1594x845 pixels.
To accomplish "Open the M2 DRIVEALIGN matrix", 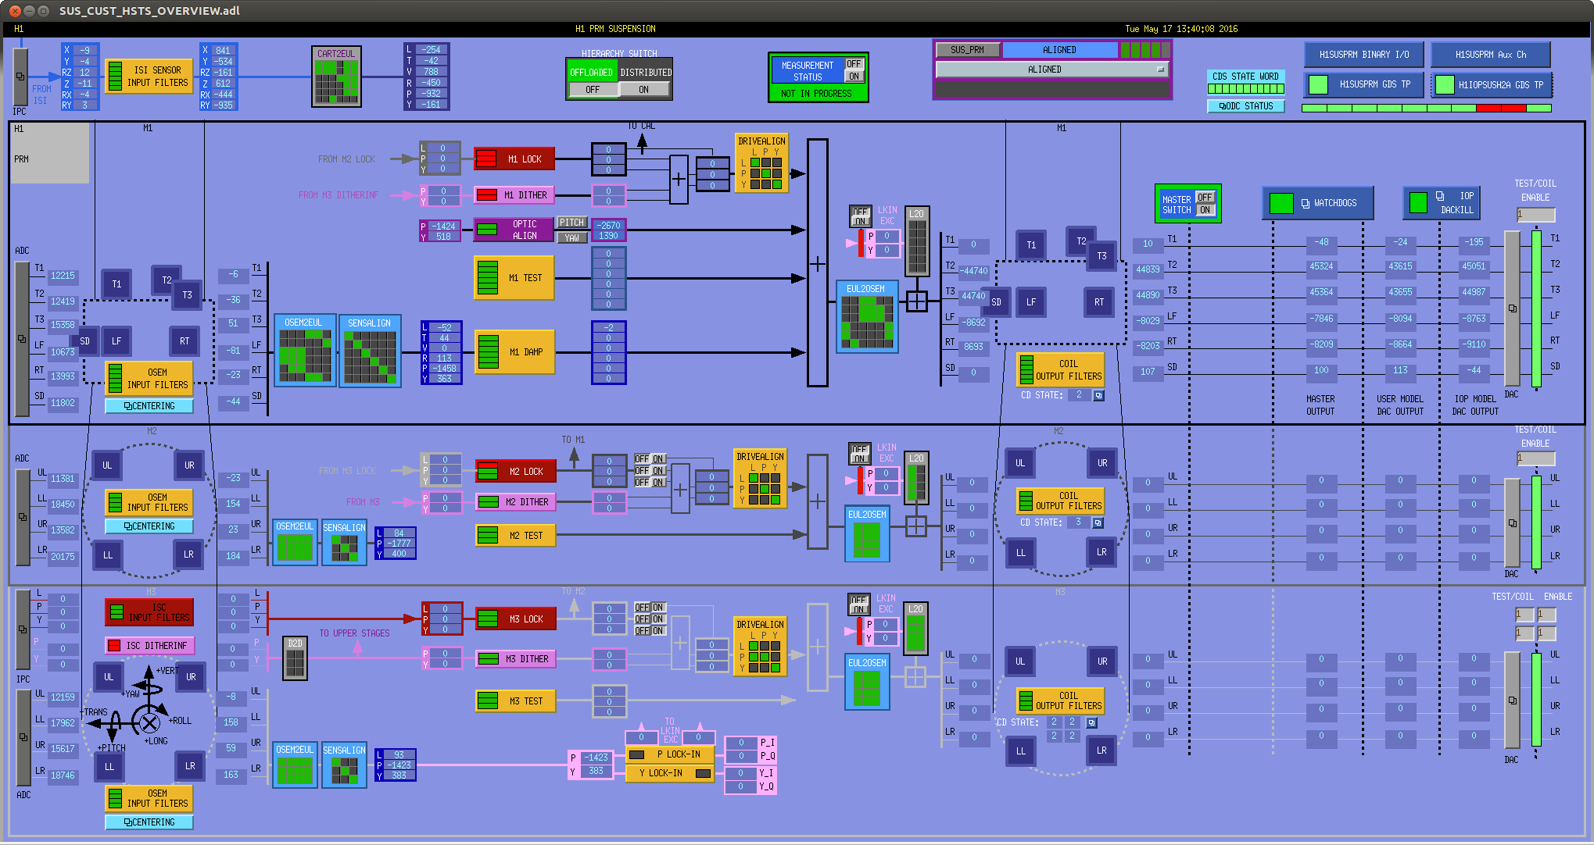I will point(760,478).
